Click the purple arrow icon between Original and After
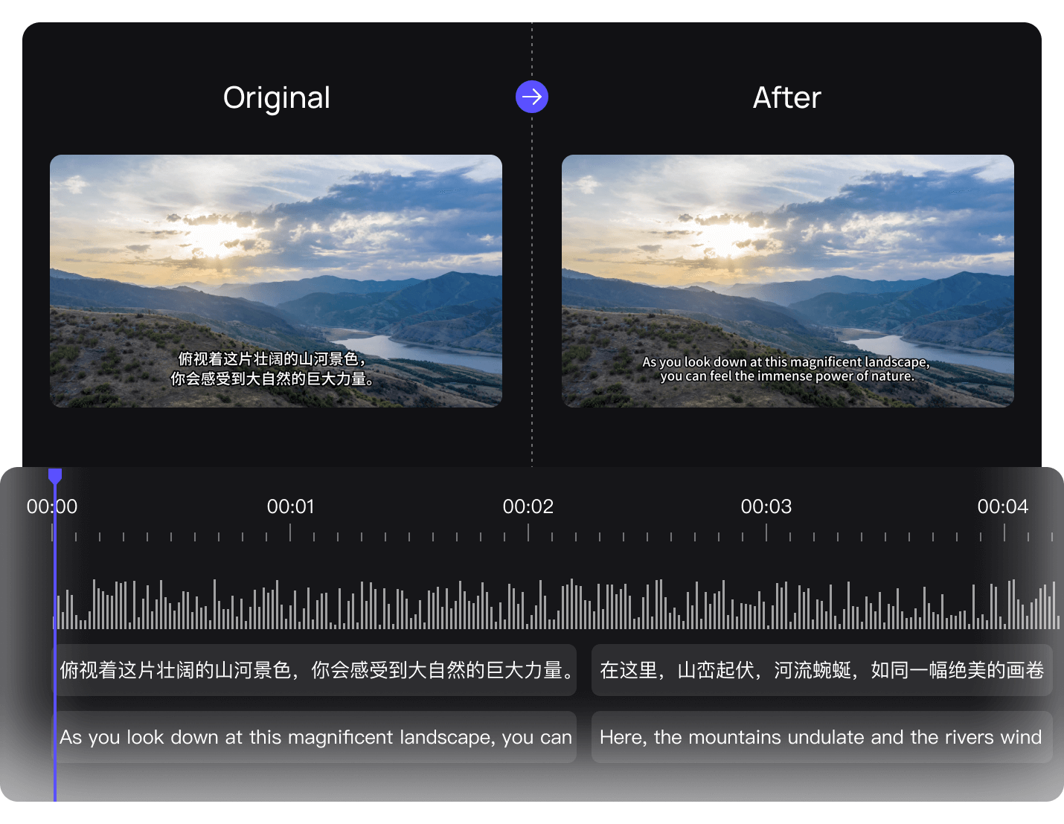Screen dimensions: 1064x824 (531, 97)
